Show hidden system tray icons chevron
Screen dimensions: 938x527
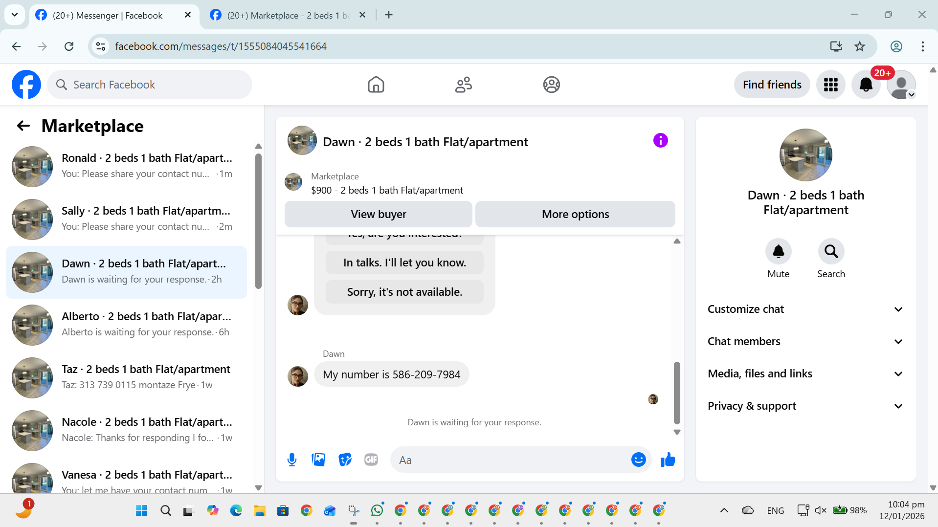724,510
